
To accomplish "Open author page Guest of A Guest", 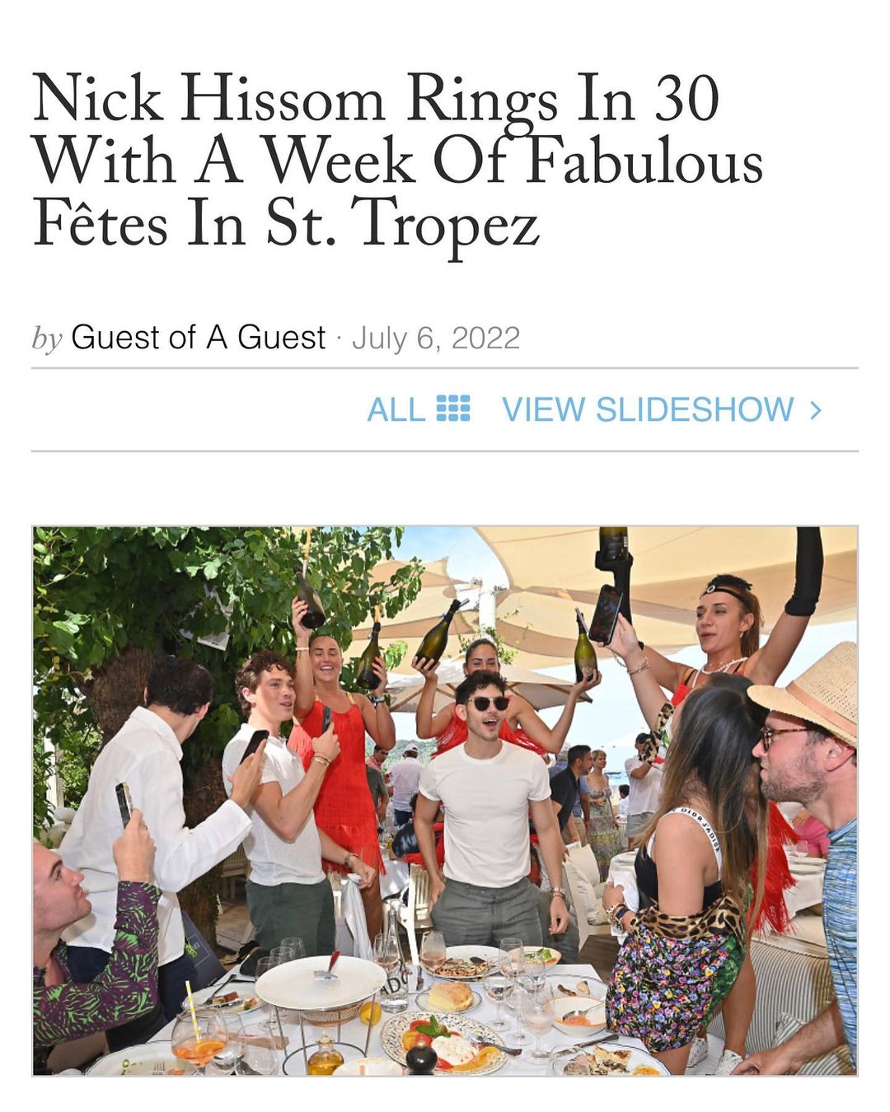I will [198, 337].
